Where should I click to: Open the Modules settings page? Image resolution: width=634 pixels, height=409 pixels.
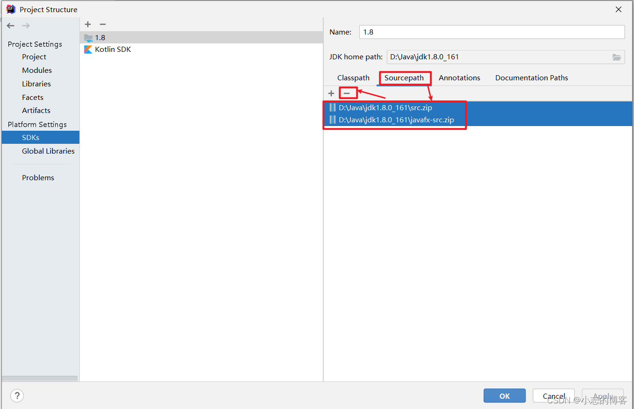[37, 70]
